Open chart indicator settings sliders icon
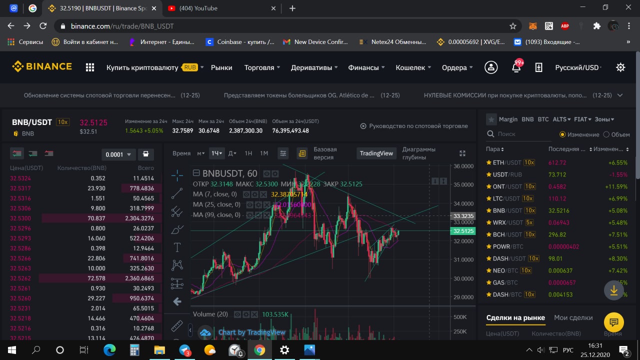640x360 pixels. (283, 153)
